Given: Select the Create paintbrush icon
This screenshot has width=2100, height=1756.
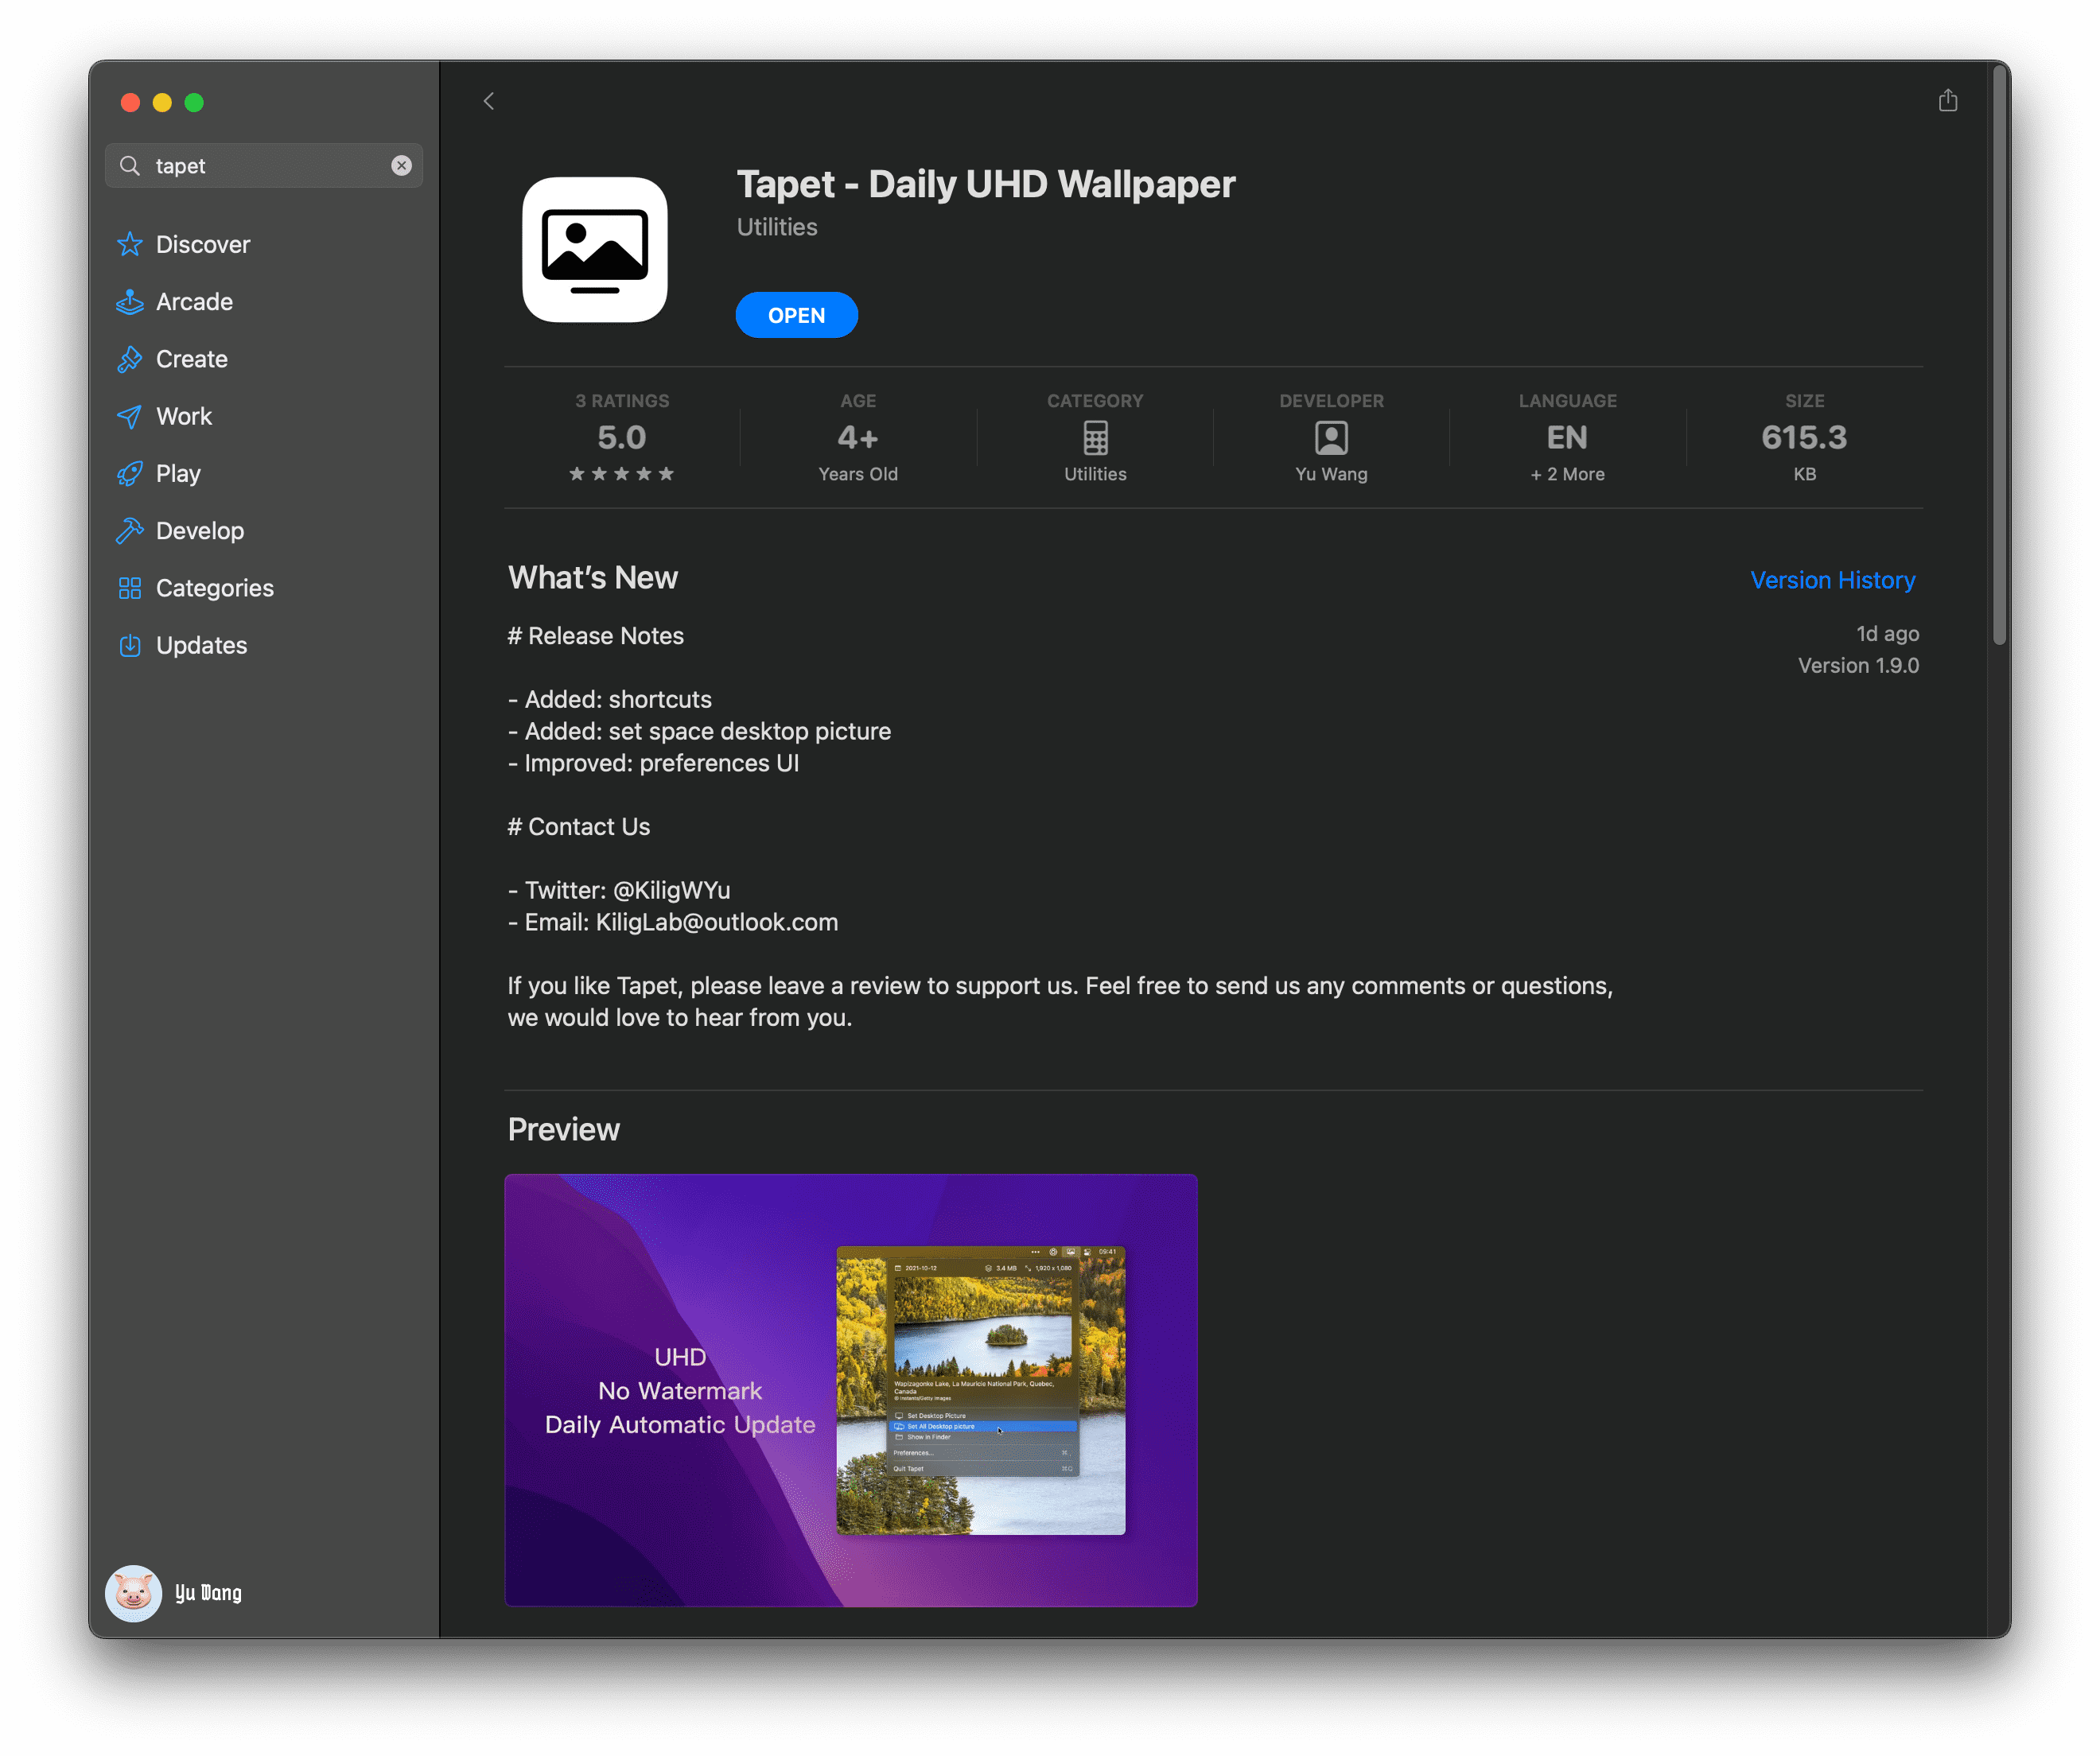Looking at the screenshot, I should [x=129, y=359].
